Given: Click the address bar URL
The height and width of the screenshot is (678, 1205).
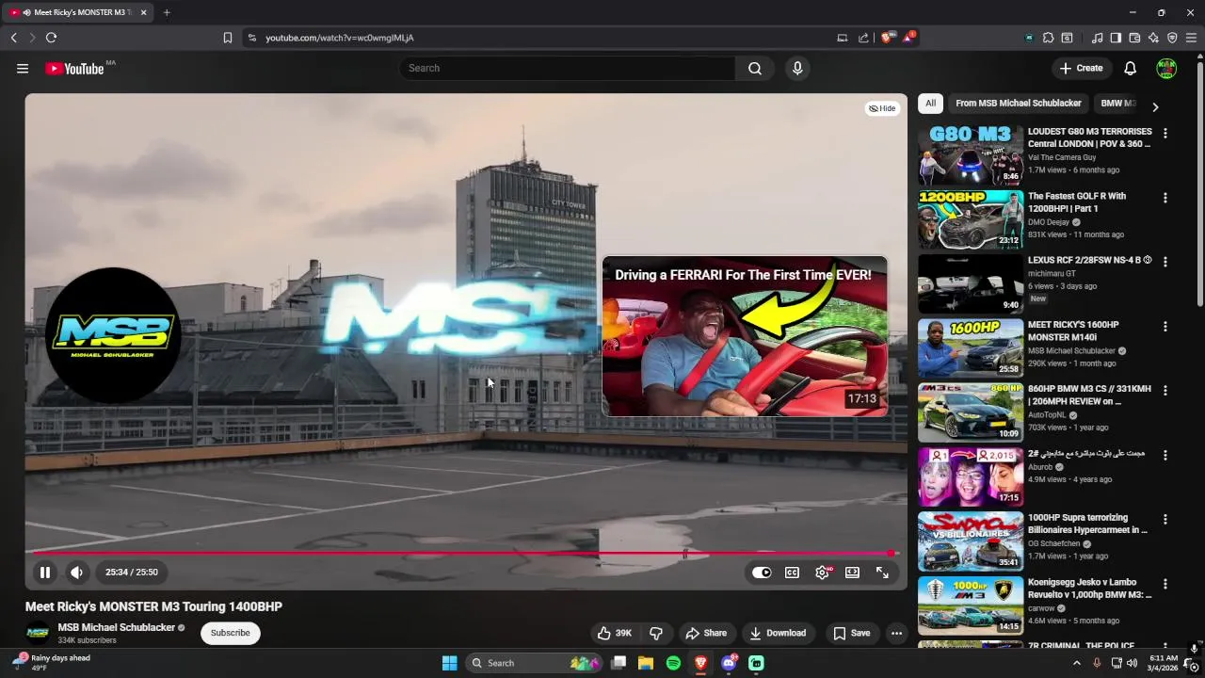Looking at the screenshot, I should tap(340, 38).
